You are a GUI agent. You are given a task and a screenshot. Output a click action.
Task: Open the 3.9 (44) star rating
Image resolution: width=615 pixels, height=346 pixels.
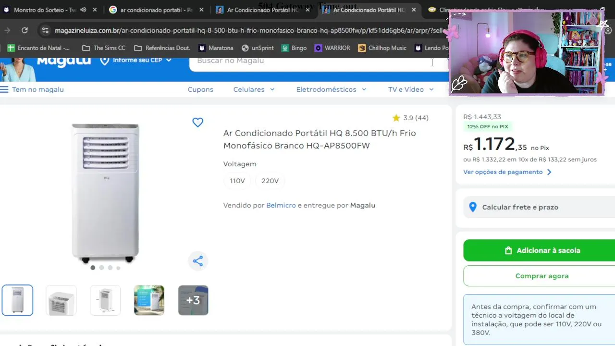pyautogui.click(x=410, y=118)
